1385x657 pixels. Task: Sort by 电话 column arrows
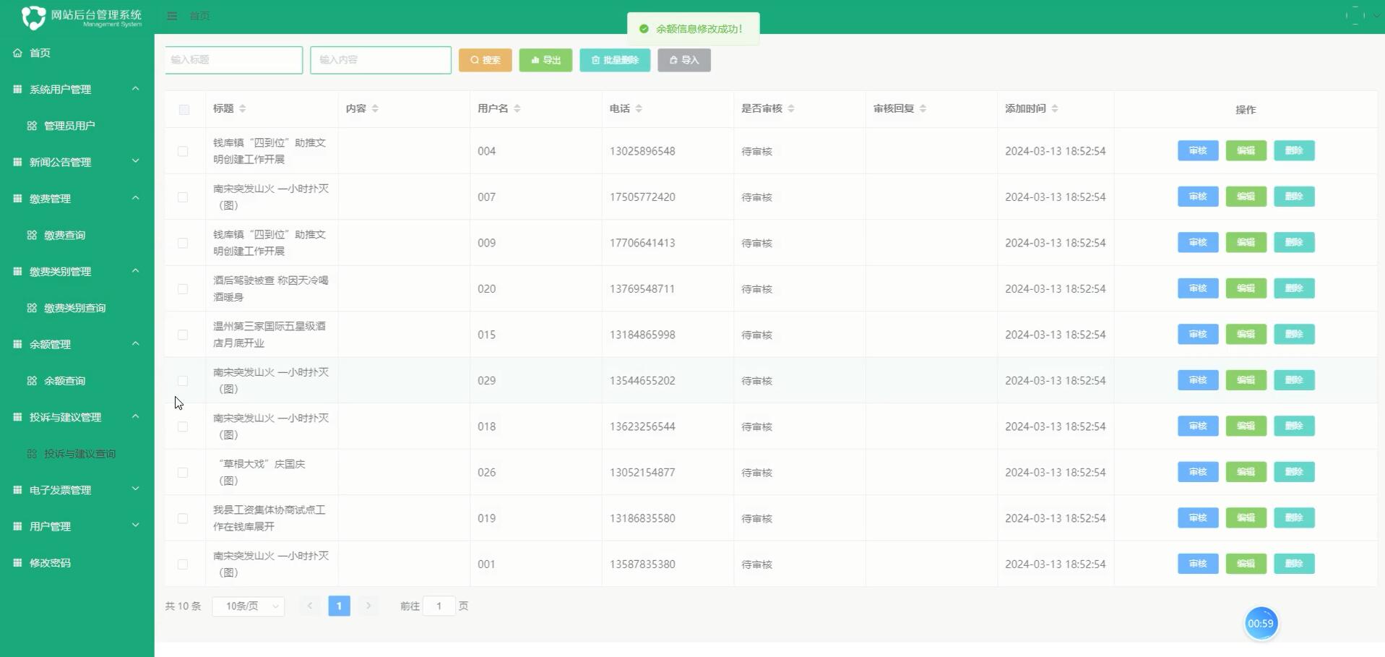[x=639, y=108]
